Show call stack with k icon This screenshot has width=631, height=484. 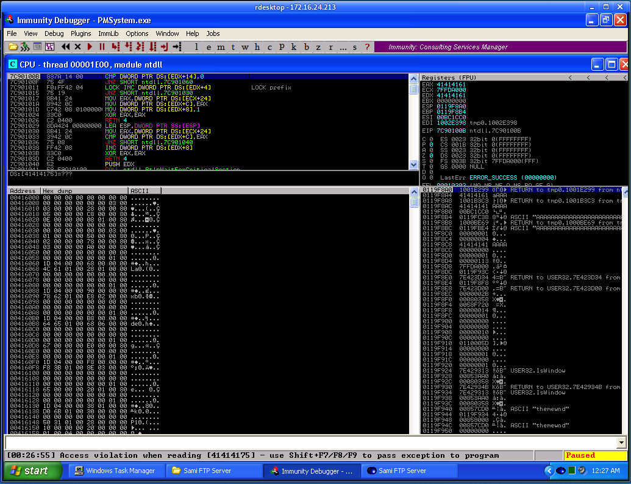[294, 47]
